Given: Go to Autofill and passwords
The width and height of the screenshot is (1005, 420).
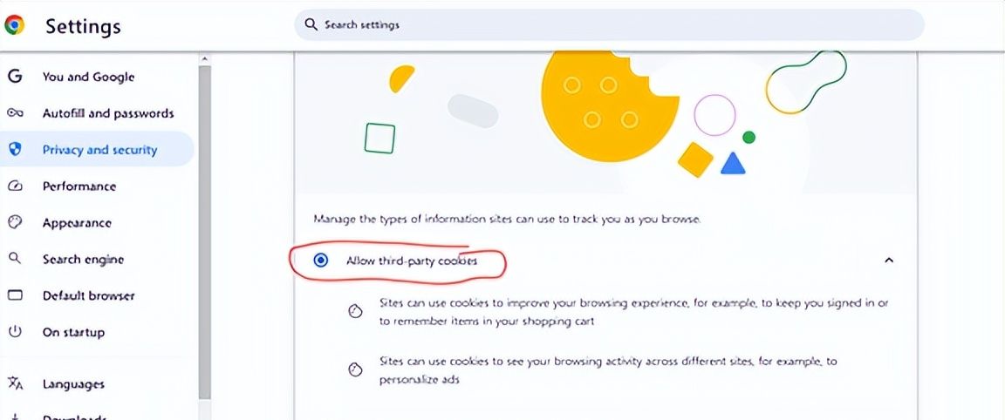Looking at the screenshot, I should tap(108, 113).
